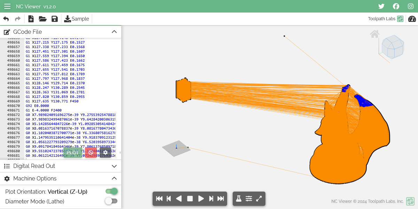Open the hamburger menu in the header

(x=7, y=6)
